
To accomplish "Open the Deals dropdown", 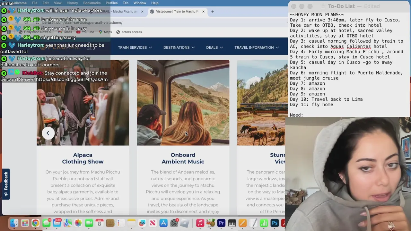I will (214, 47).
